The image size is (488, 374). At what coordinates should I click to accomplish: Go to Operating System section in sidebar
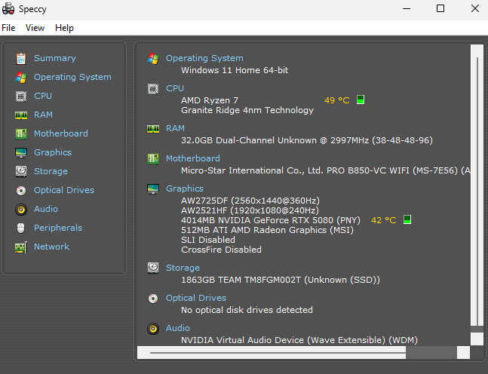(72, 77)
